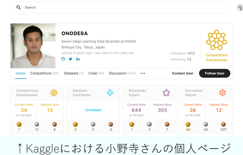This screenshot has height=155, width=243.
Task: Click the yellow Competitions Grandmaster card icon
Action: 54,93
